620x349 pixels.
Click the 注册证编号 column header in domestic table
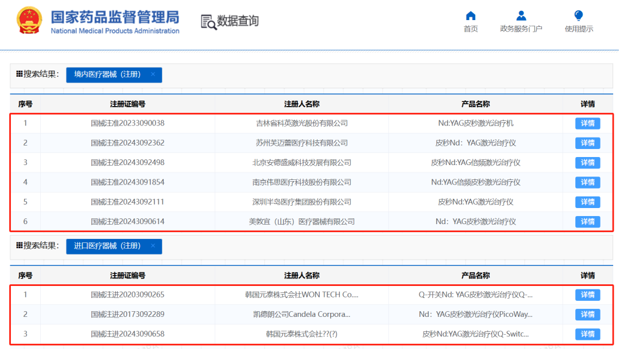127,104
